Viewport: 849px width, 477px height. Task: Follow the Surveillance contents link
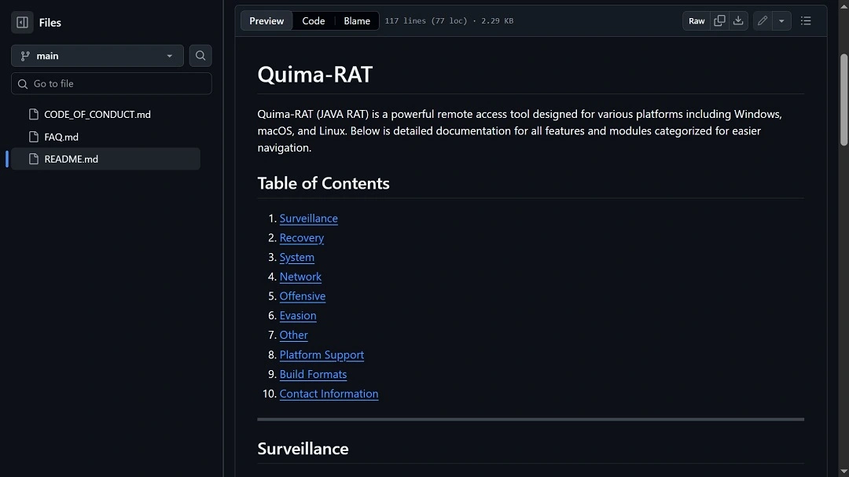coord(309,218)
